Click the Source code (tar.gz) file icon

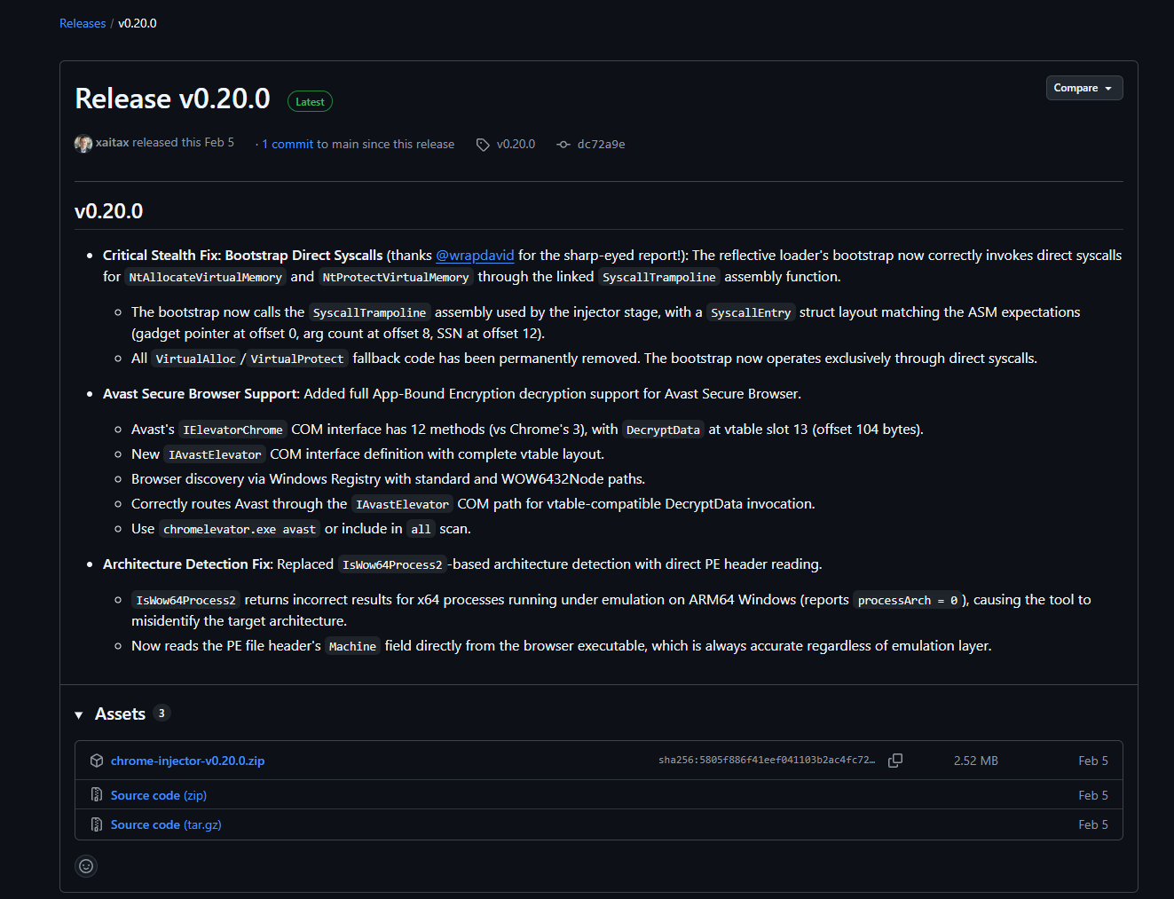[x=97, y=824]
